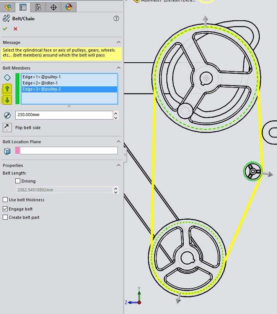Decrease the 230.000mm diameter value
277x314 pixels.
(x=116, y=118)
